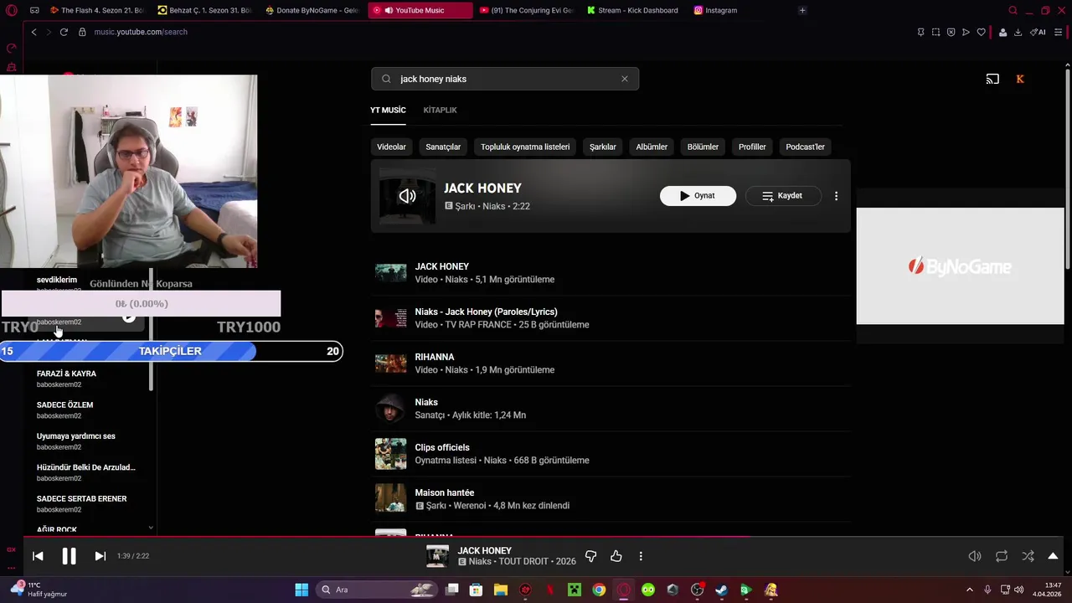This screenshot has height=603, width=1072.
Task: Open the Niaks artist result
Action: pyautogui.click(x=611, y=409)
